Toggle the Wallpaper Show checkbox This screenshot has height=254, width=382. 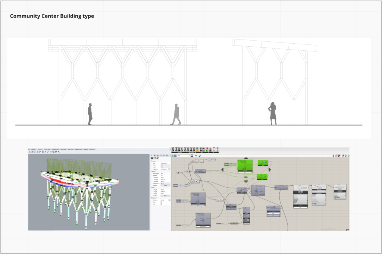(x=161, y=202)
